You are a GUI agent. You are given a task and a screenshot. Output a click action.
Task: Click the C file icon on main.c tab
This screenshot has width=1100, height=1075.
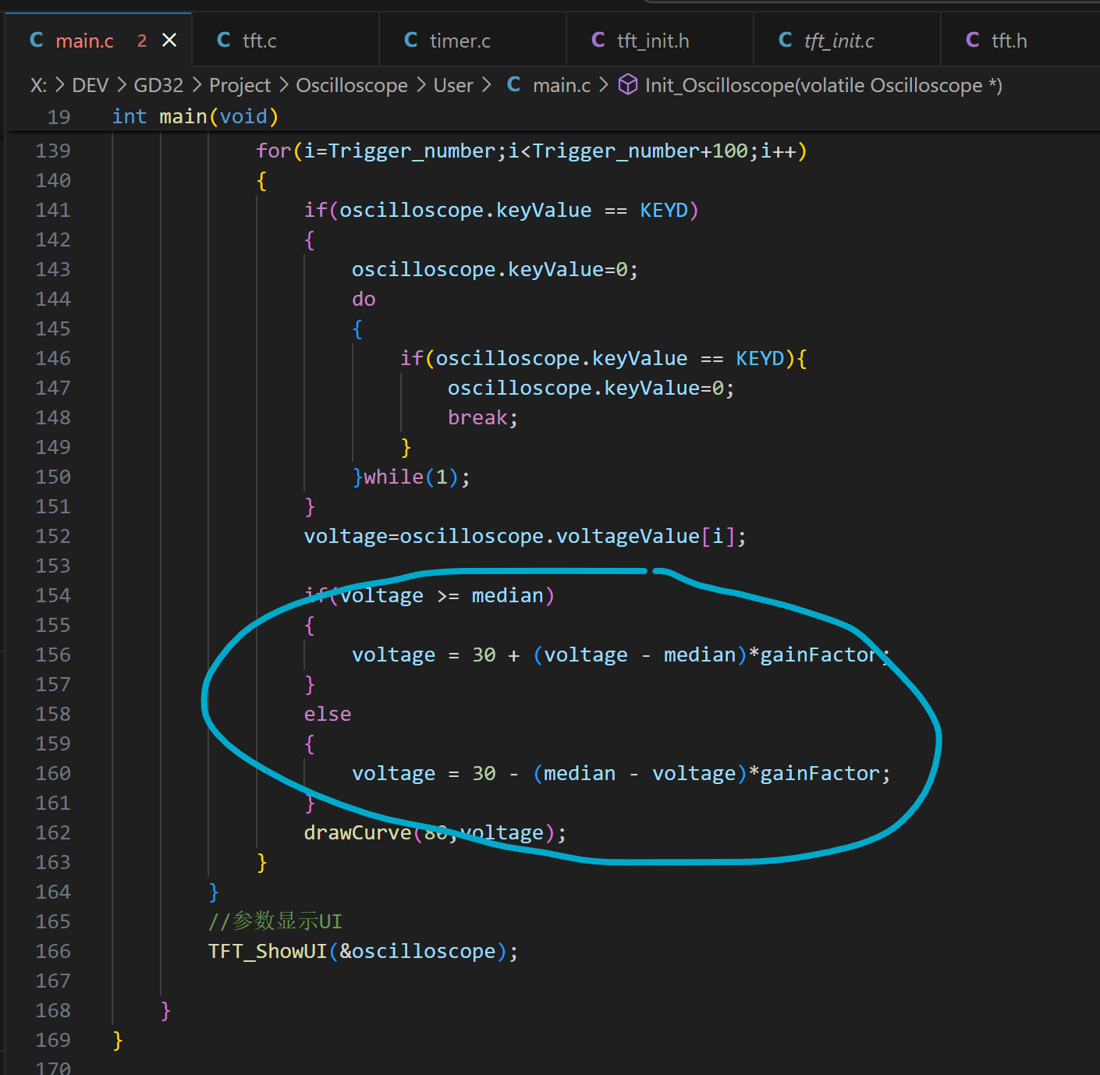pos(36,41)
